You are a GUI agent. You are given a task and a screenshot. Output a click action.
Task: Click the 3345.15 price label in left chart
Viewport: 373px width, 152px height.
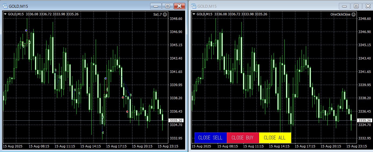point(176,45)
